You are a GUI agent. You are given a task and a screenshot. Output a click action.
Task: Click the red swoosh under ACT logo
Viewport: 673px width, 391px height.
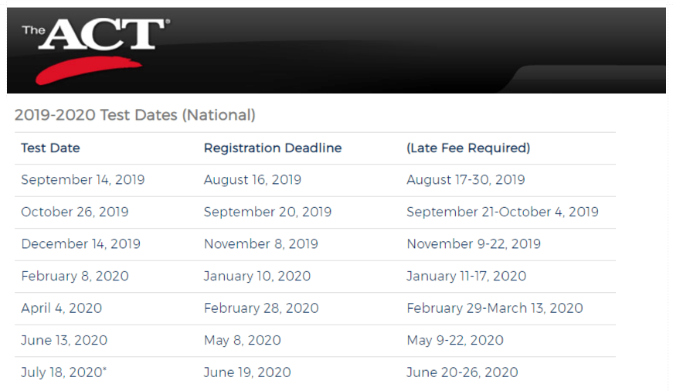(88, 70)
